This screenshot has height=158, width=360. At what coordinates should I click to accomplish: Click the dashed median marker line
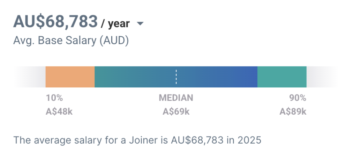coord(176,77)
